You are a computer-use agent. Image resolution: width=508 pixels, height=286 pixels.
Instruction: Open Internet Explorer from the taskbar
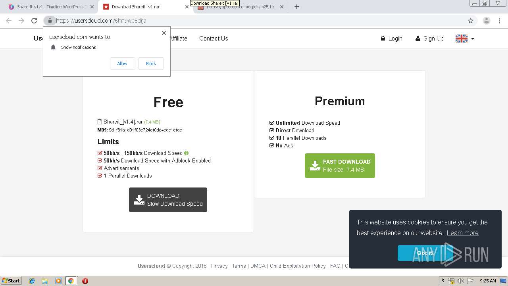click(x=32, y=281)
